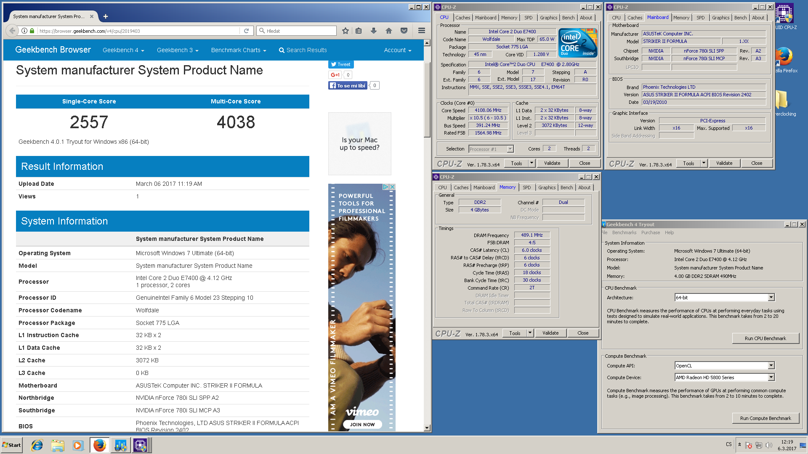Switch to Firefox in the taskbar

click(x=99, y=445)
